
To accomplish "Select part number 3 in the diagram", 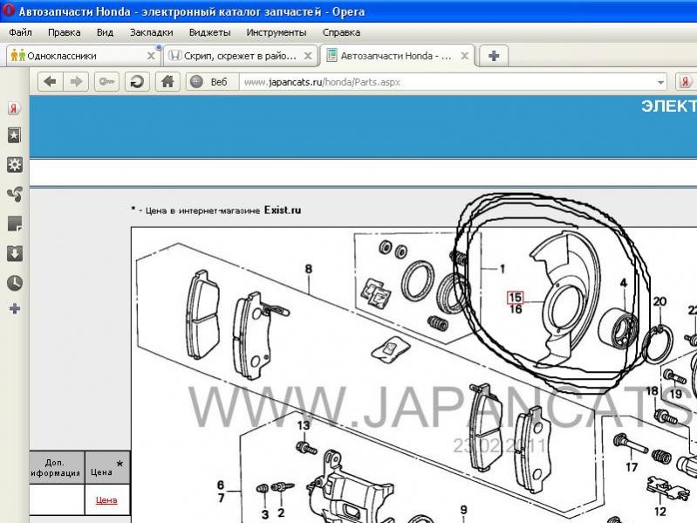I will pyautogui.click(x=265, y=514).
